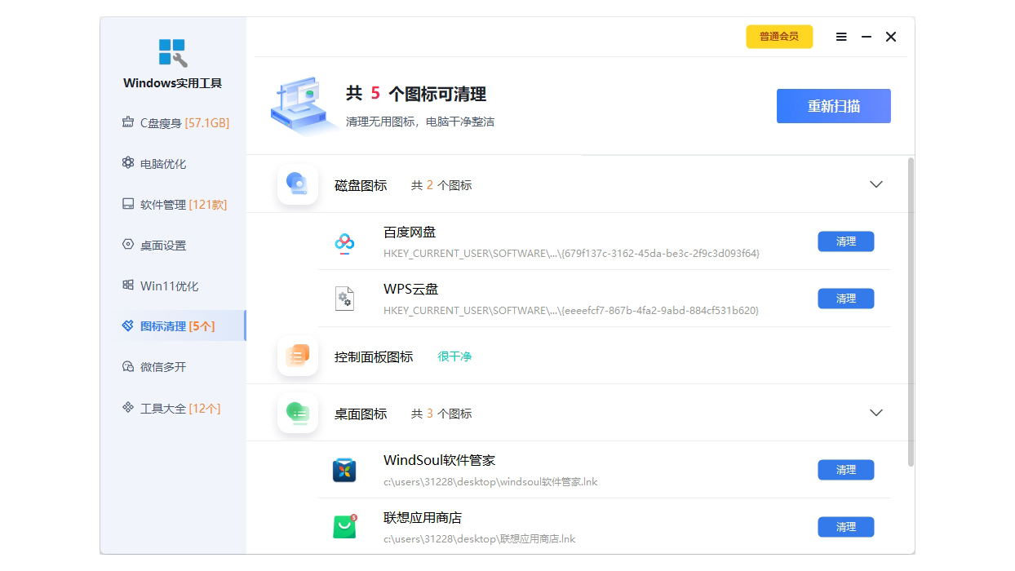Click the 普通会员 membership badge
Screen dimensions: 1015x571
pyautogui.click(x=778, y=37)
